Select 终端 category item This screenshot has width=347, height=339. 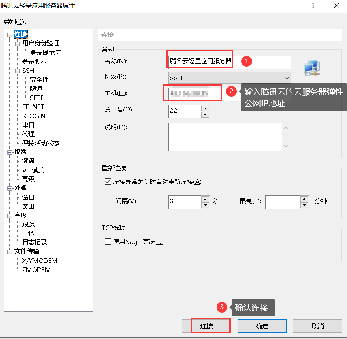click(x=20, y=152)
